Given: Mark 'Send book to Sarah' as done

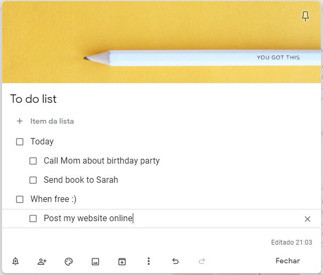Looking at the screenshot, I should pos(33,180).
